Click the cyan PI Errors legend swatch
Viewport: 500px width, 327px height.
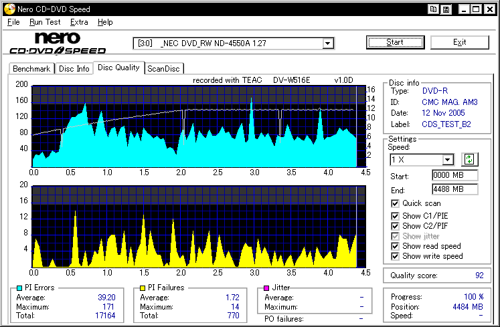click(x=19, y=288)
